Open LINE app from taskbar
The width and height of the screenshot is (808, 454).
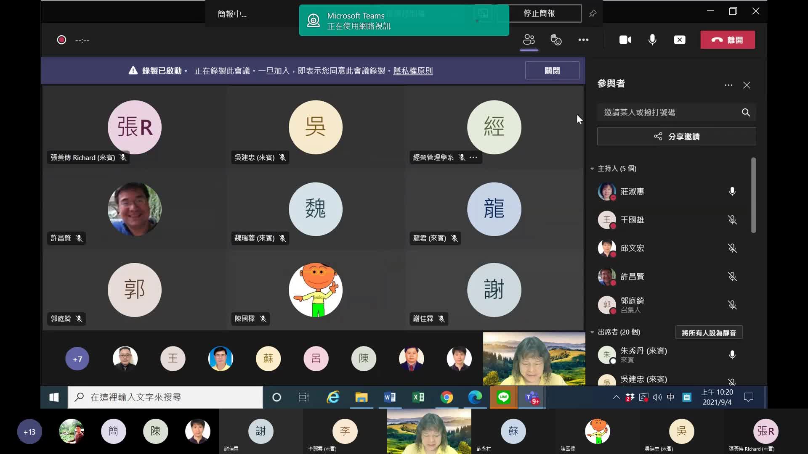(x=504, y=397)
